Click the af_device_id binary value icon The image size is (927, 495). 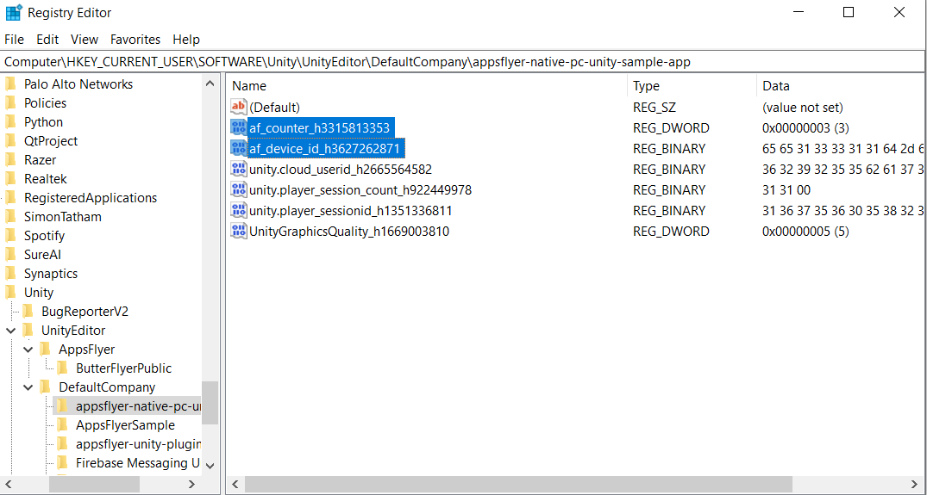point(238,148)
